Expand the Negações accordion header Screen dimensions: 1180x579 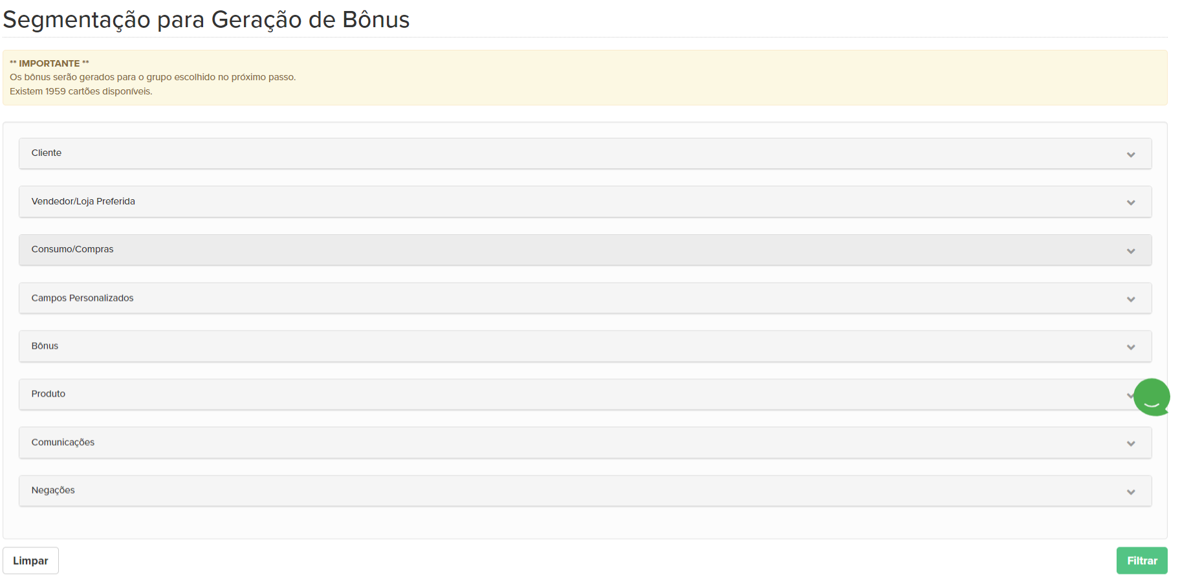[x=585, y=491]
